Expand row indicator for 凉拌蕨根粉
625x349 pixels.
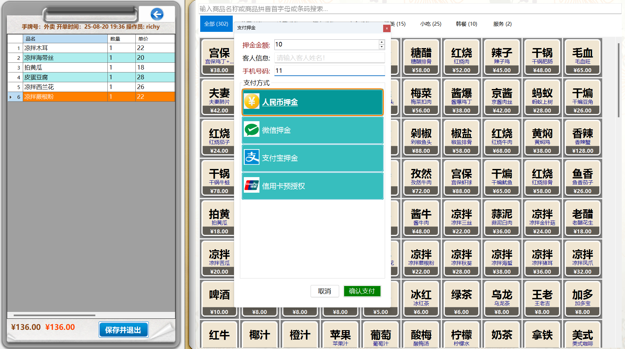point(11,97)
